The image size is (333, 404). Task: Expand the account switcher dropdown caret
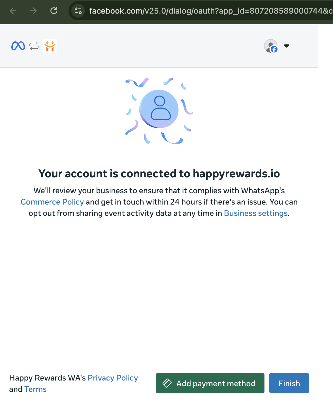point(287,46)
